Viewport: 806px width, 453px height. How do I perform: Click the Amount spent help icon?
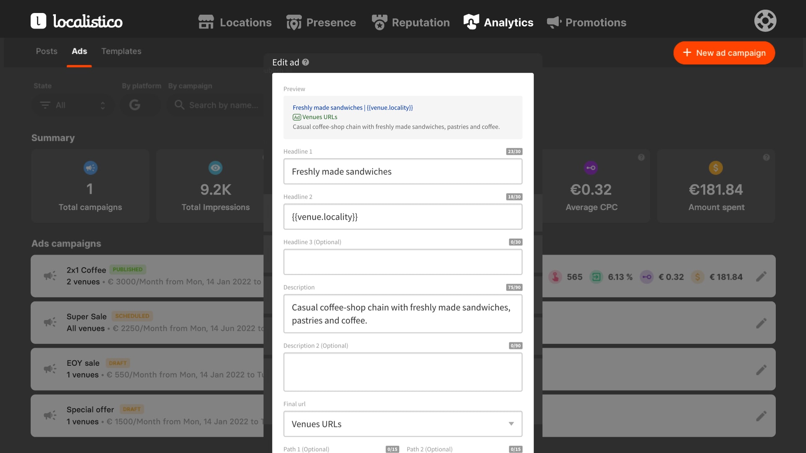(x=766, y=157)
